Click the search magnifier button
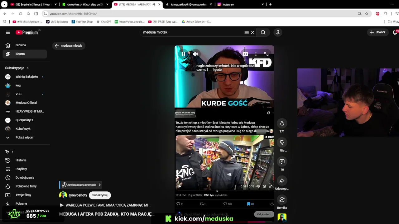The image size is (399, 224). pos(263,32)
